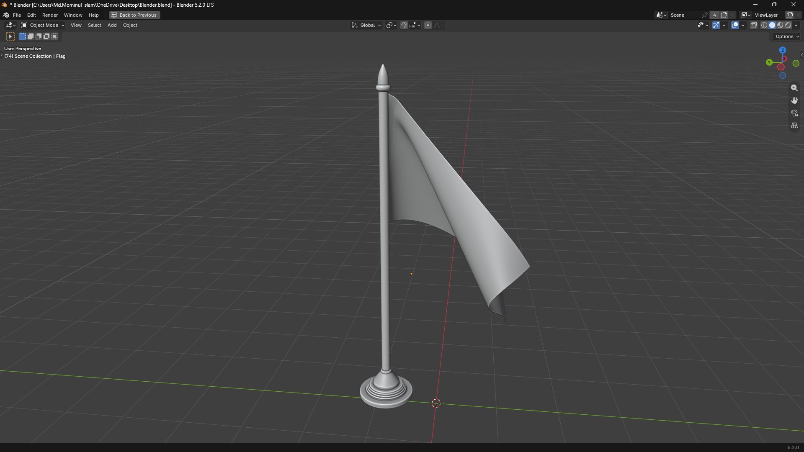The width and height of the screenshot is (804, 452).
Task: Switch to Wireframe viewport shading
Action: pyautogui.click(x=764, y=25)
